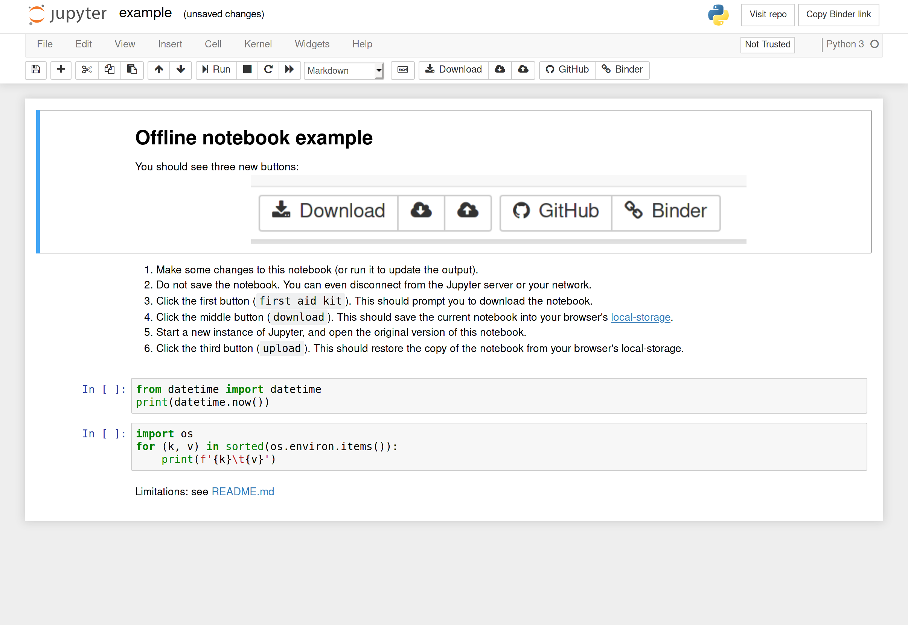Click the save notebook floppy icon
908x625 pixels.
click(x=36, y=70)
